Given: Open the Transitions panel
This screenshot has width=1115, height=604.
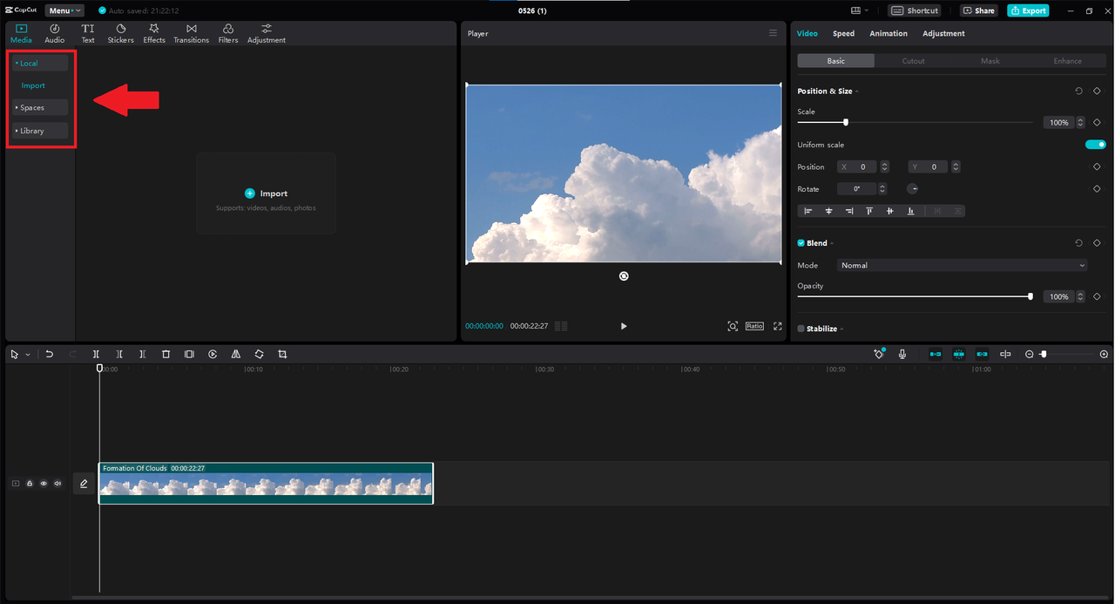Looking at the screenshot, I should point(191,33).
